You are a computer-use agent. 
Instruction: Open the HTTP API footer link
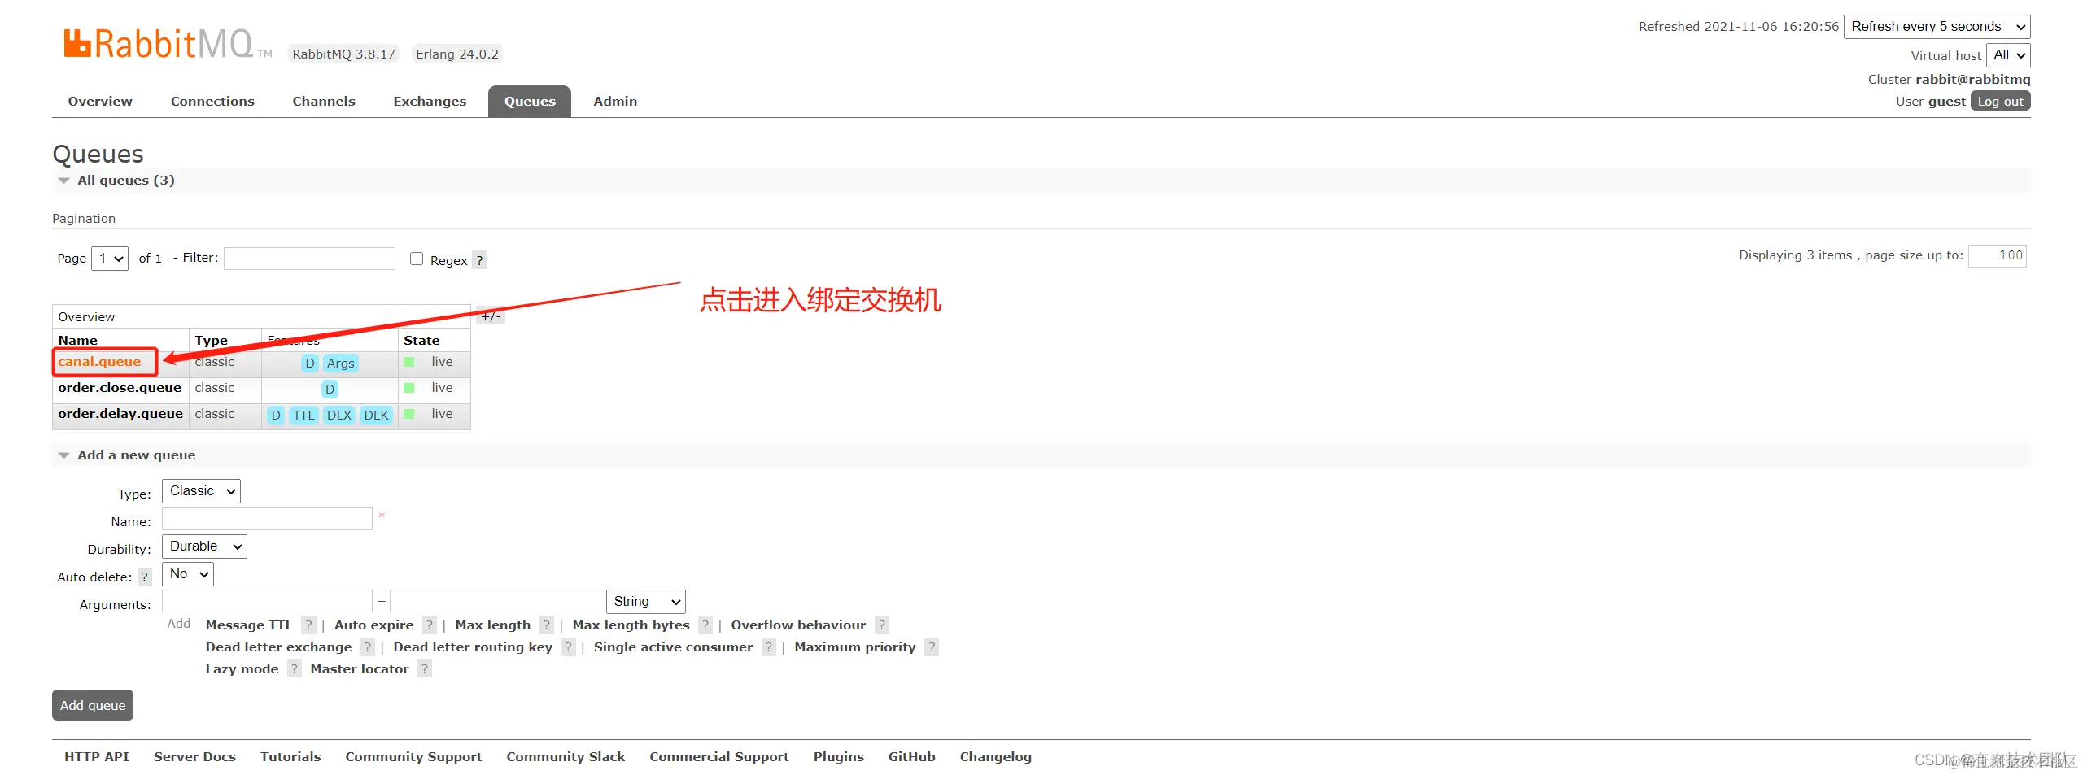[97, 757]
